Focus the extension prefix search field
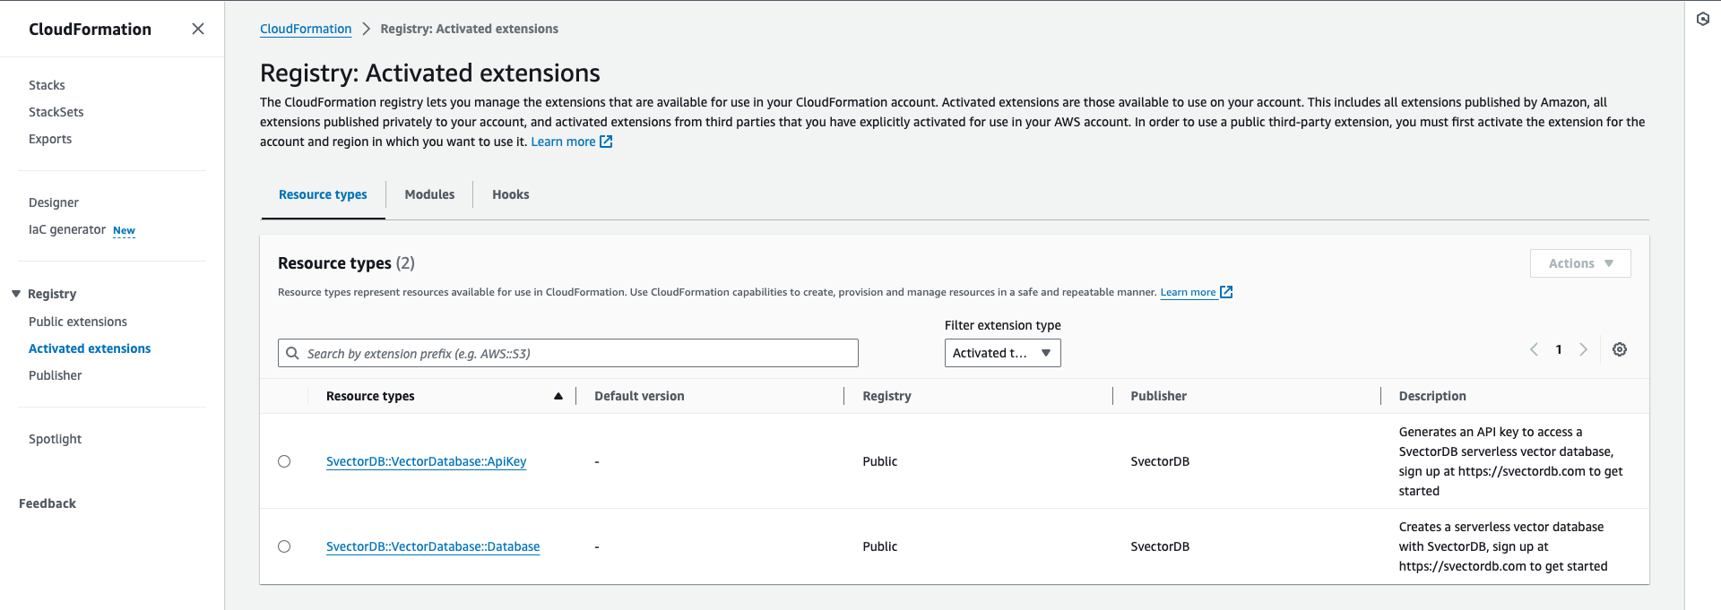The height and width of the screenshot is (610, 1721). [x=568, y=353]
